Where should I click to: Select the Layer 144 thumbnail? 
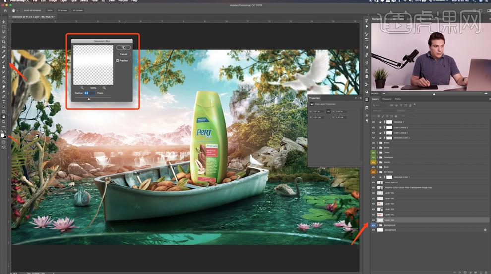click(380, 204)
